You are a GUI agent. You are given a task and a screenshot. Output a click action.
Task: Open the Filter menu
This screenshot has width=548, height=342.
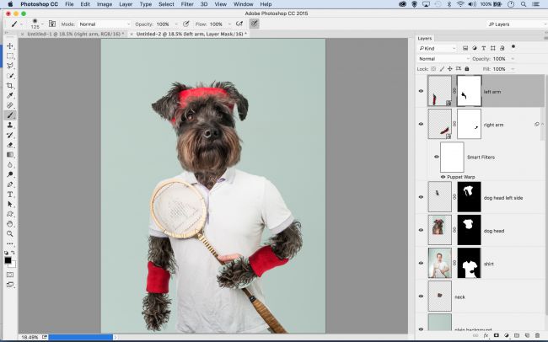click(x=187, y=4)
